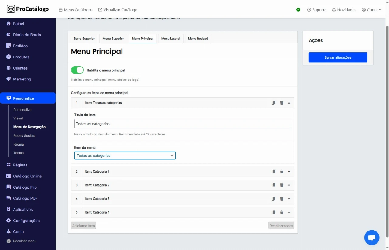Screen dimensions: 389x250
Task: Collapse the Todas as categorias item
Action: [x=289, y=103]
